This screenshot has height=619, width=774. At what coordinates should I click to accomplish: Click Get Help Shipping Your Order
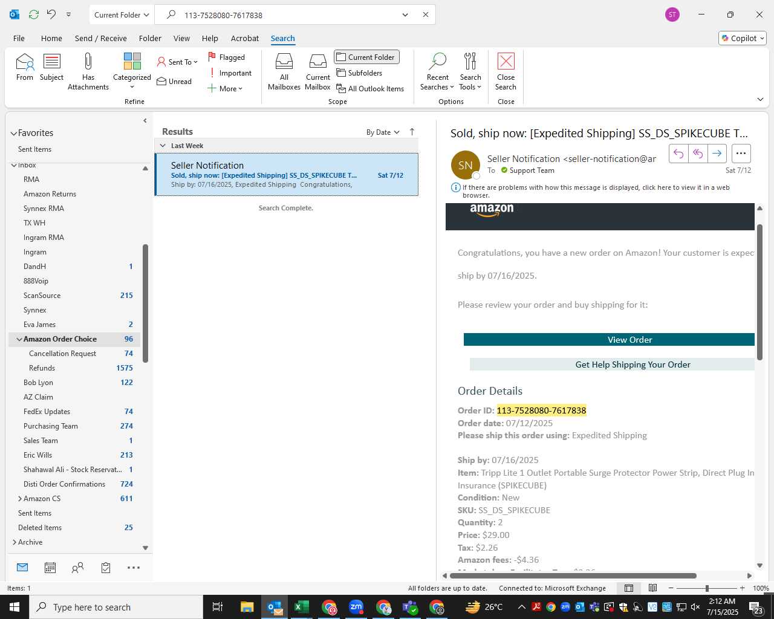click(x=612, y=365)
